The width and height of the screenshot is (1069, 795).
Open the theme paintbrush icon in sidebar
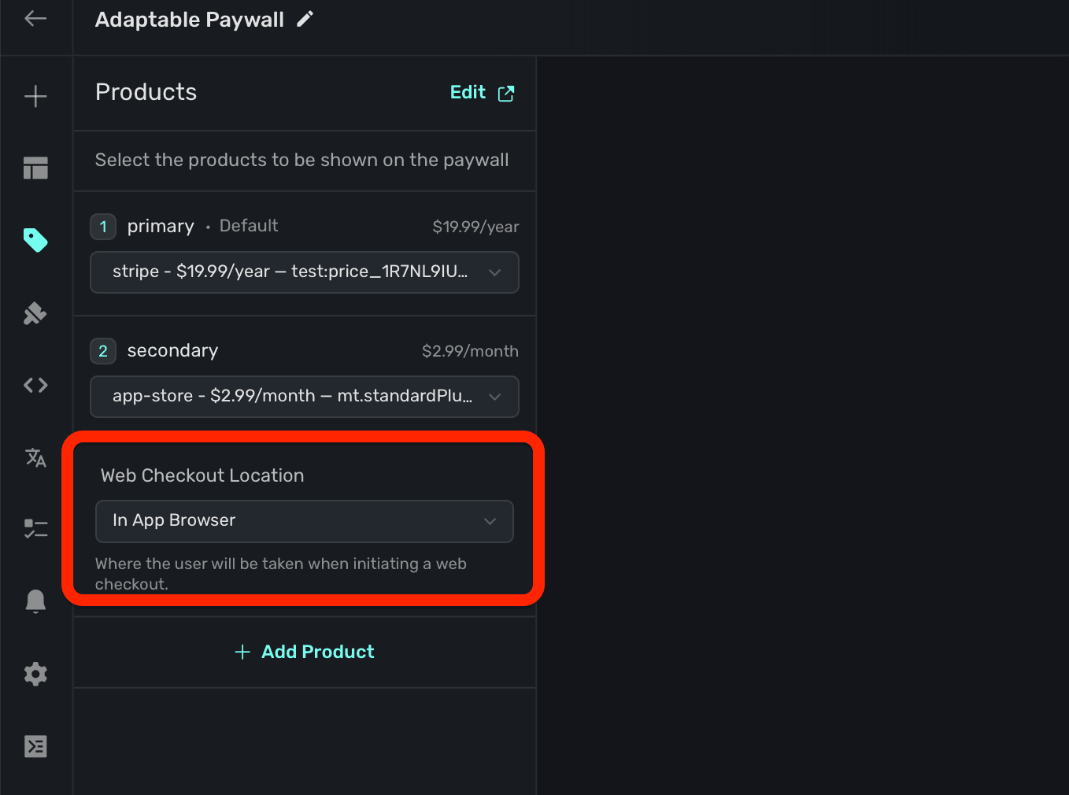coord(35,314)
